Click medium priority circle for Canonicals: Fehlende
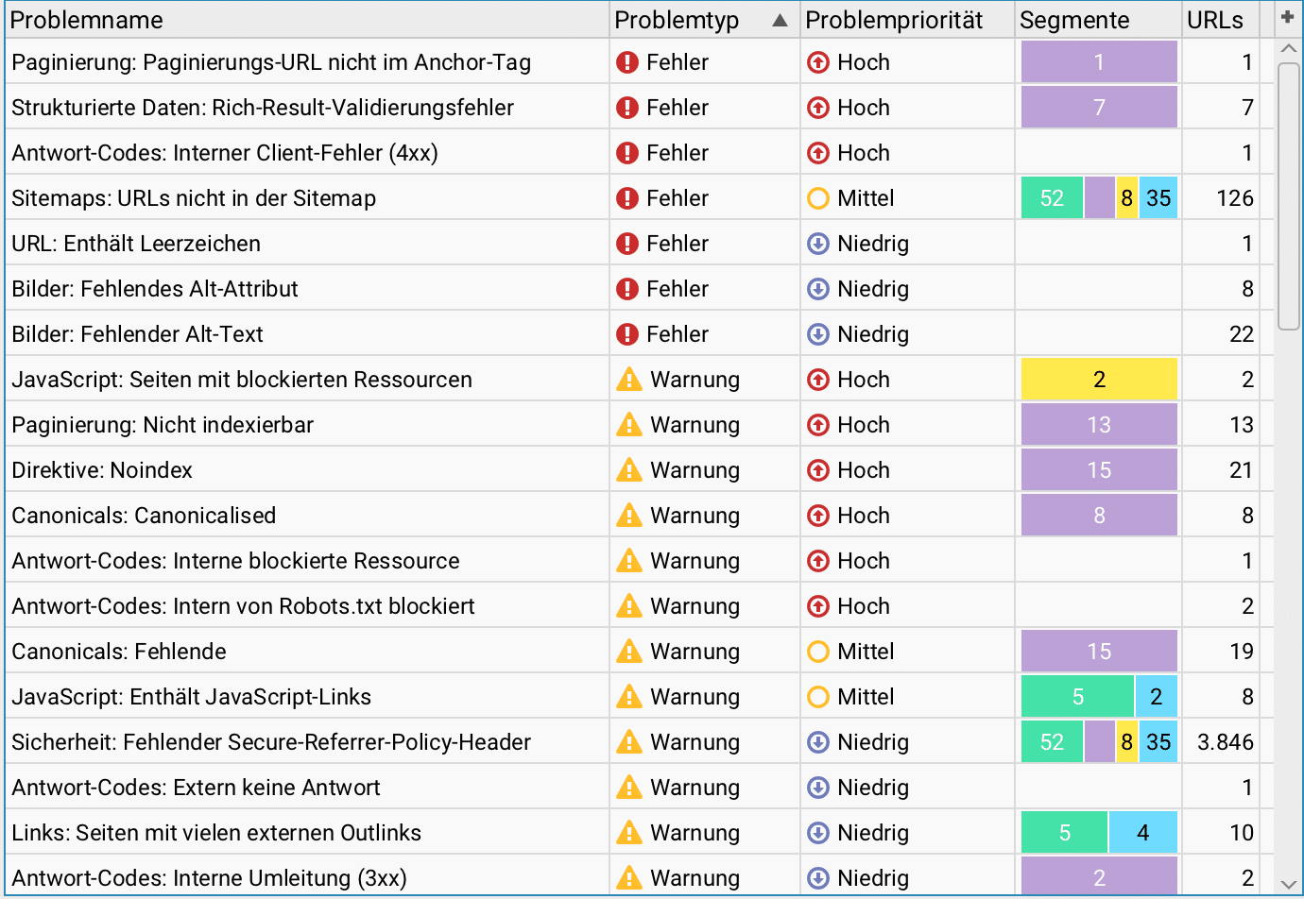This screenshot has width=1304, height=899. pyautogui.click(x=818, y=652)
